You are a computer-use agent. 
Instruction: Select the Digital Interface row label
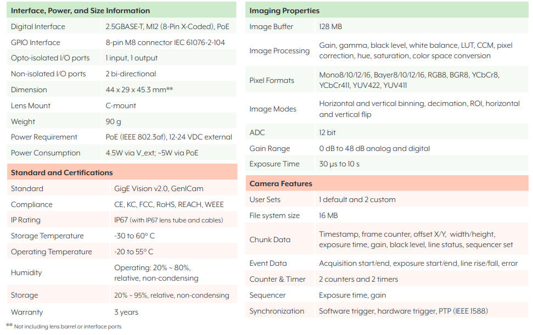pos(38,26)
